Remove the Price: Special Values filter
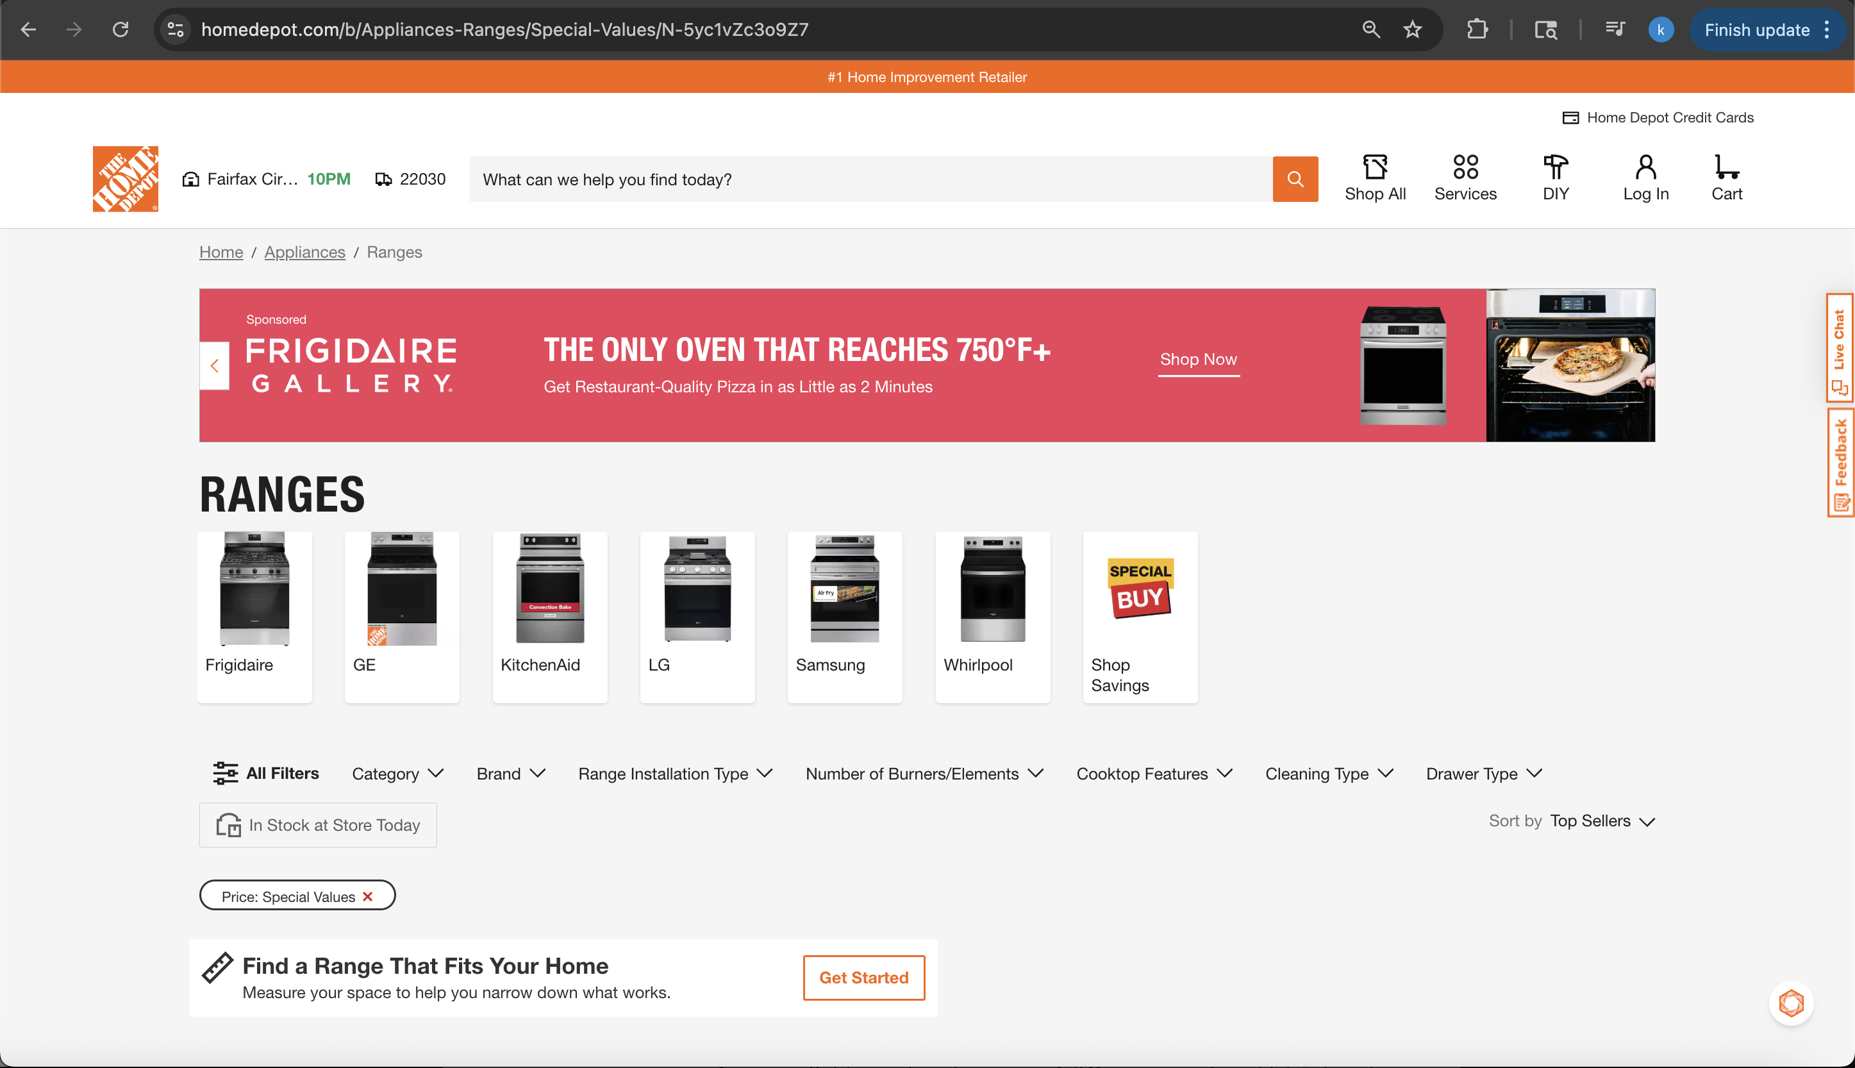Viewport: 1855px width, 1068px height. click(368, 896)
